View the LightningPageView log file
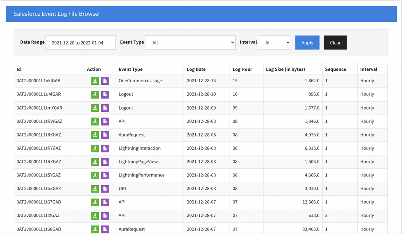Screen dimensions: 402x235 click(x=105, y=161)
